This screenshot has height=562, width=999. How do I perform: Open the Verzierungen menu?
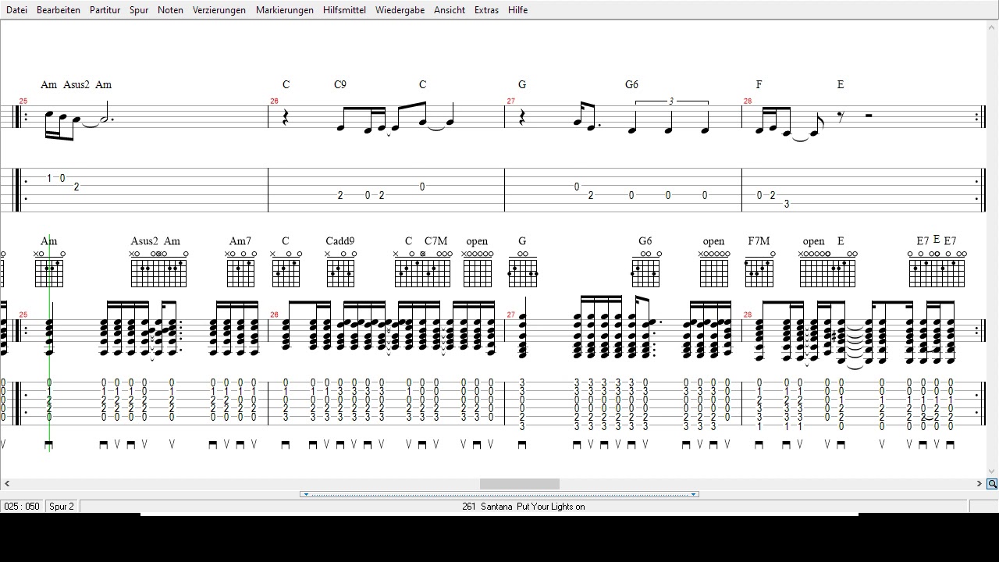219,10
